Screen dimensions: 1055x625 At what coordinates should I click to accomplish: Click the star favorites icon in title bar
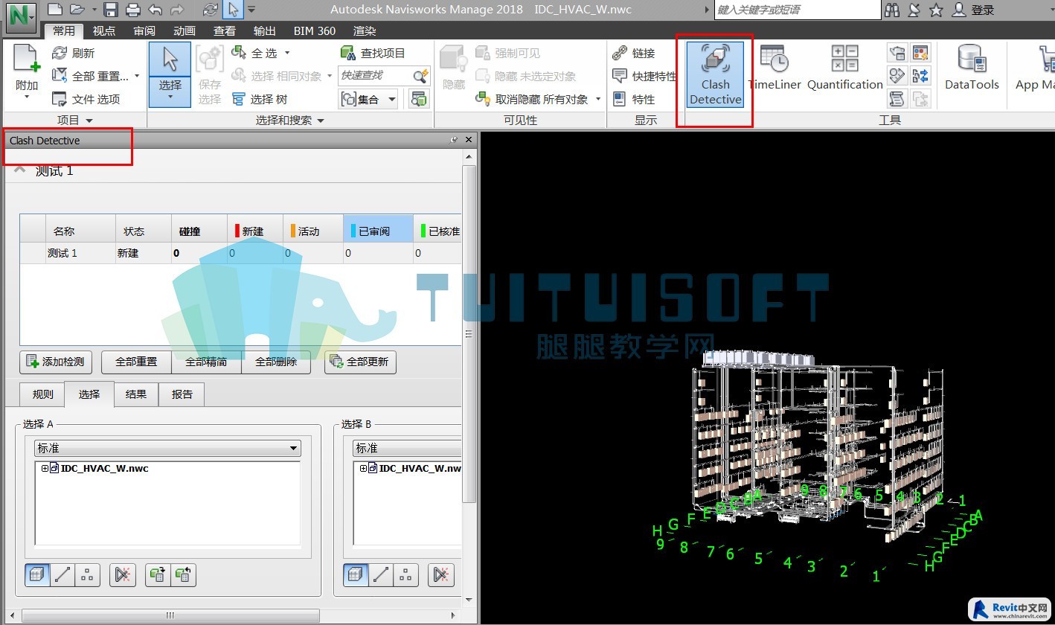pyautogui.click(x=937, y=10)
